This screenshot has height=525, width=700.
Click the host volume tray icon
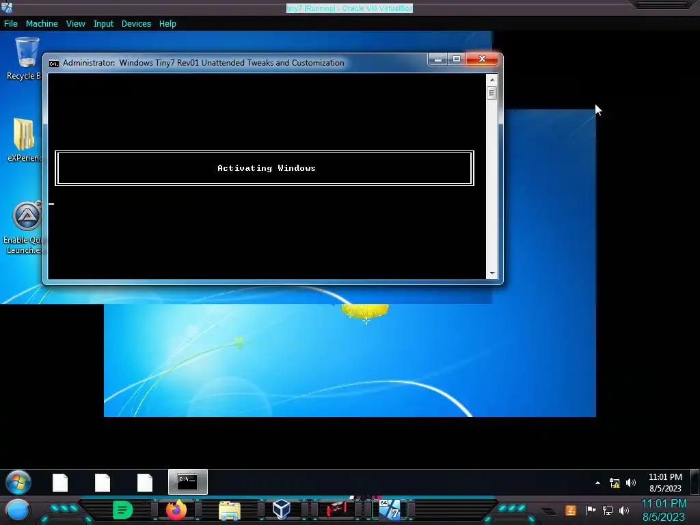pyautogui.click(x=624, y=510)
